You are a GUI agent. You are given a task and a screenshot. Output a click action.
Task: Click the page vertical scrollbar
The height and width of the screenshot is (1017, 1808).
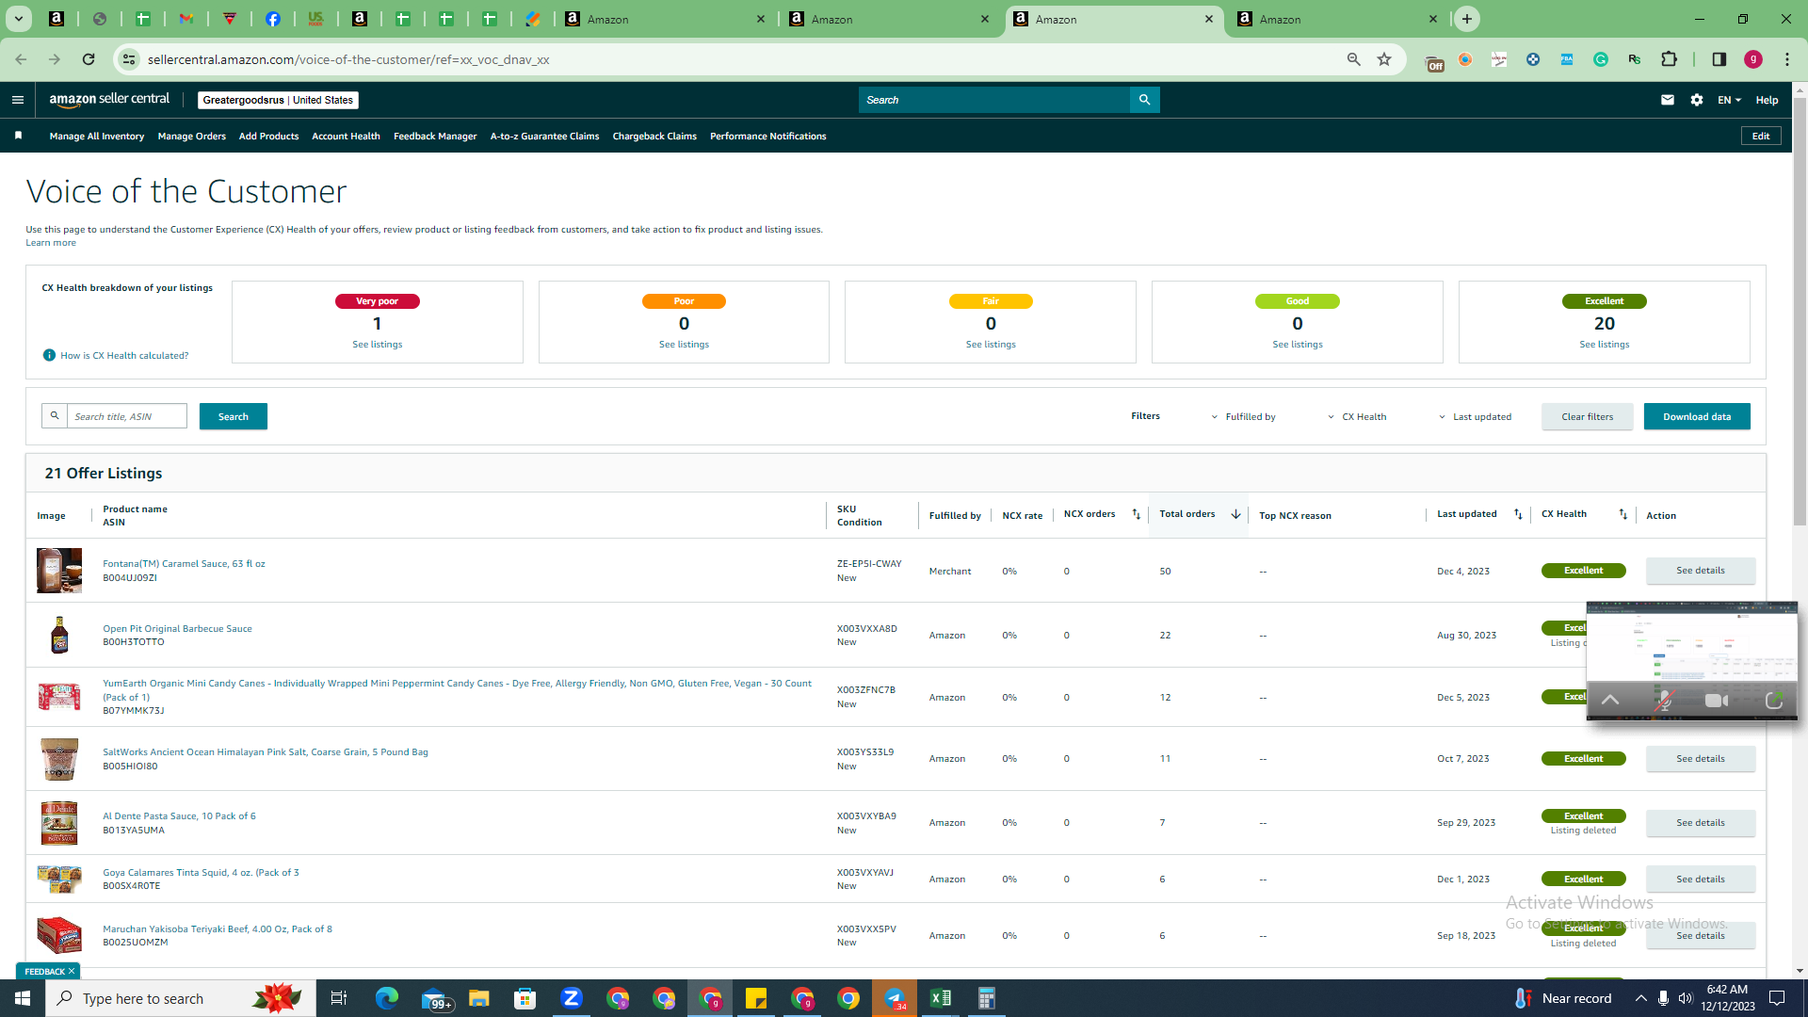[1800, 311]
